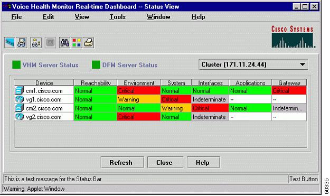The height and width of the screenshot is (196, 330).
Task: Click the Reachability column header
Action: point(96,83)
